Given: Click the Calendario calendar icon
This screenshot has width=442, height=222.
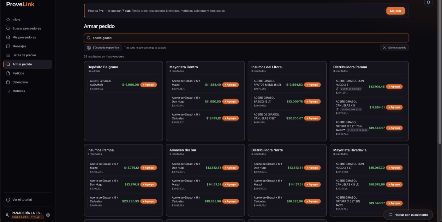Looking at the screenshot, I should coord(8,82).
